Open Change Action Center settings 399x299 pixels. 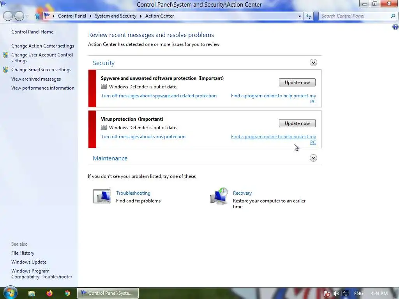click(42, 46)
